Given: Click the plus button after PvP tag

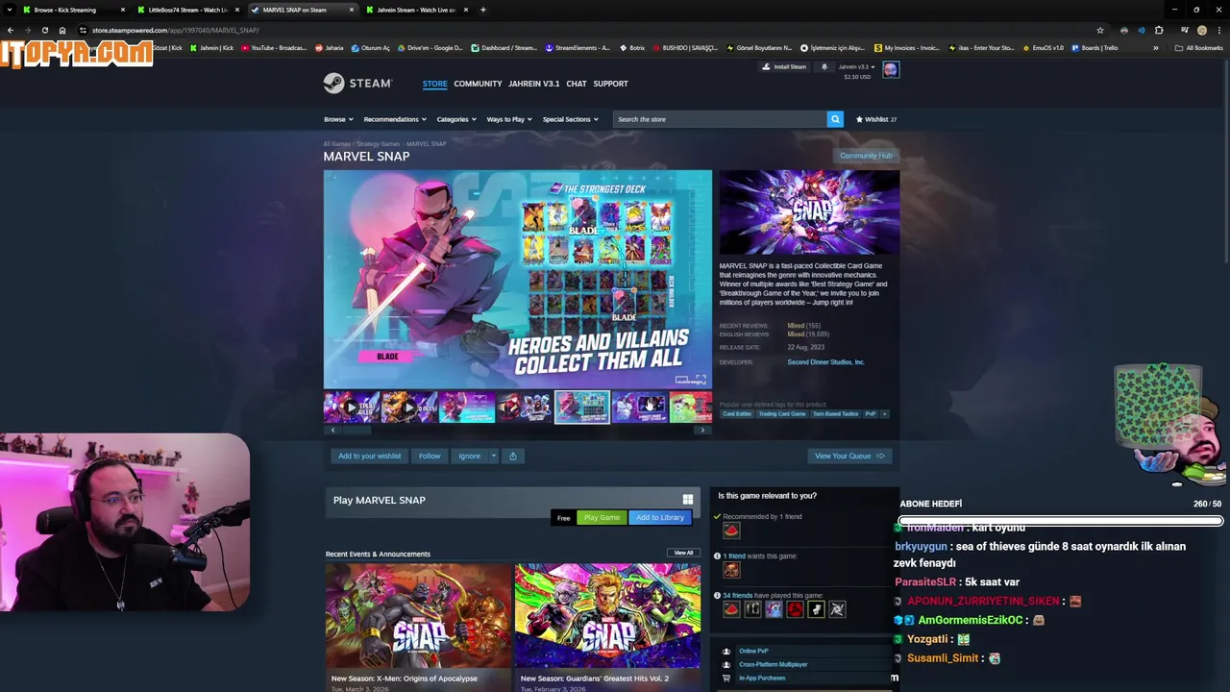Looking at the screenshot, I should point(885,413).
